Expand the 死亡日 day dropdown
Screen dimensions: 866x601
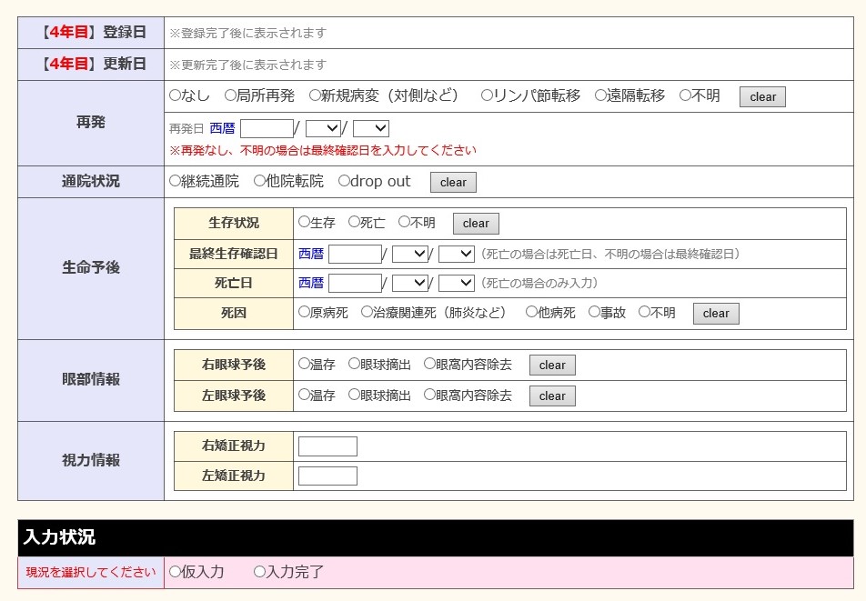(x=456, y=284)
